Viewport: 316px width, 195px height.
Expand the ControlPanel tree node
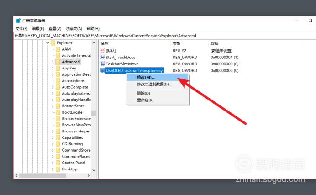(x=53, y=163)
